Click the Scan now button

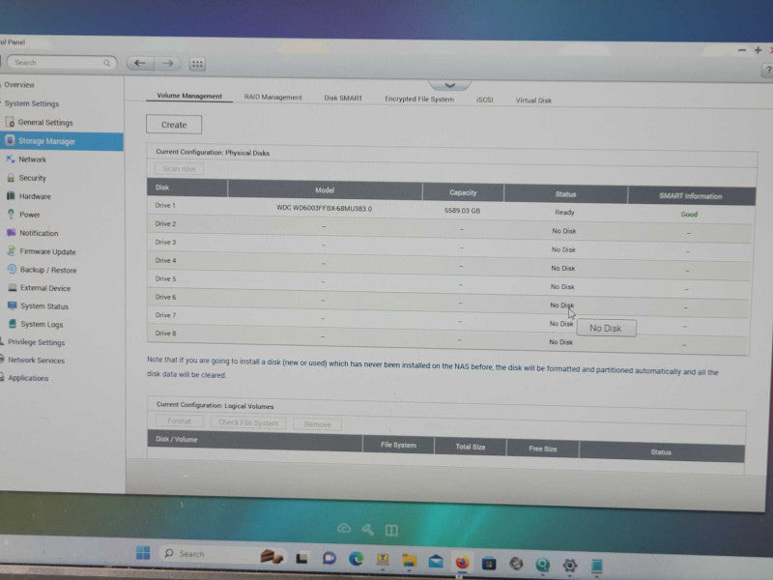pyautogui.click(x=179, y=168)
